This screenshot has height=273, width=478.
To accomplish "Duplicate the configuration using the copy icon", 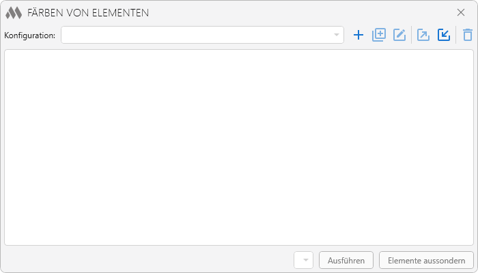I will [x=379, y=35].
